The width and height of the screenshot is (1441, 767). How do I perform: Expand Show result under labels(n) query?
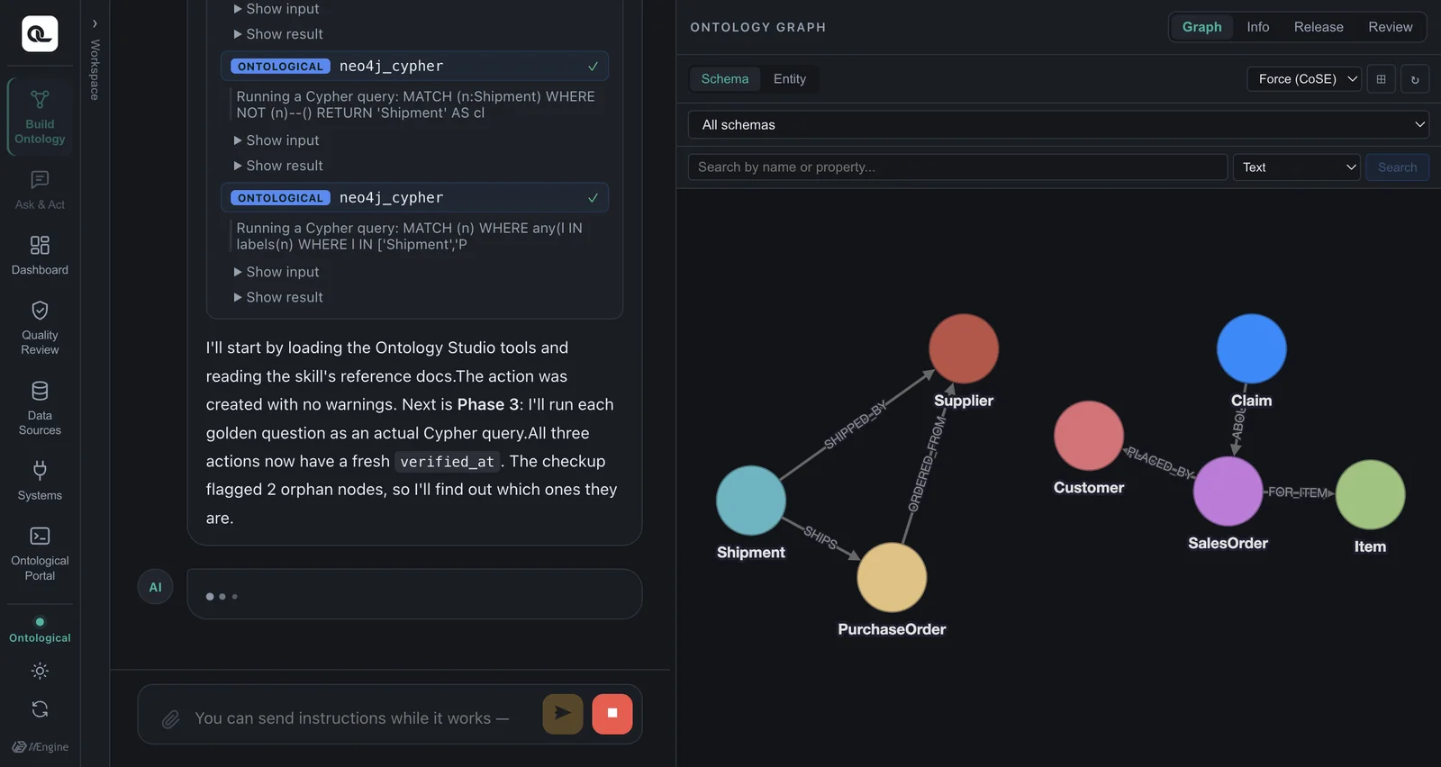click(x=278, y=297)
